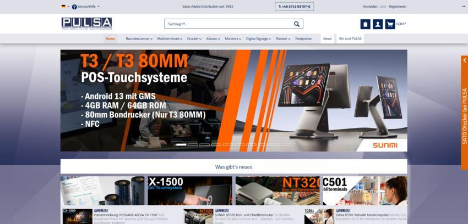
Task: Click the German flag language icon
Action: tap(63, 6)
